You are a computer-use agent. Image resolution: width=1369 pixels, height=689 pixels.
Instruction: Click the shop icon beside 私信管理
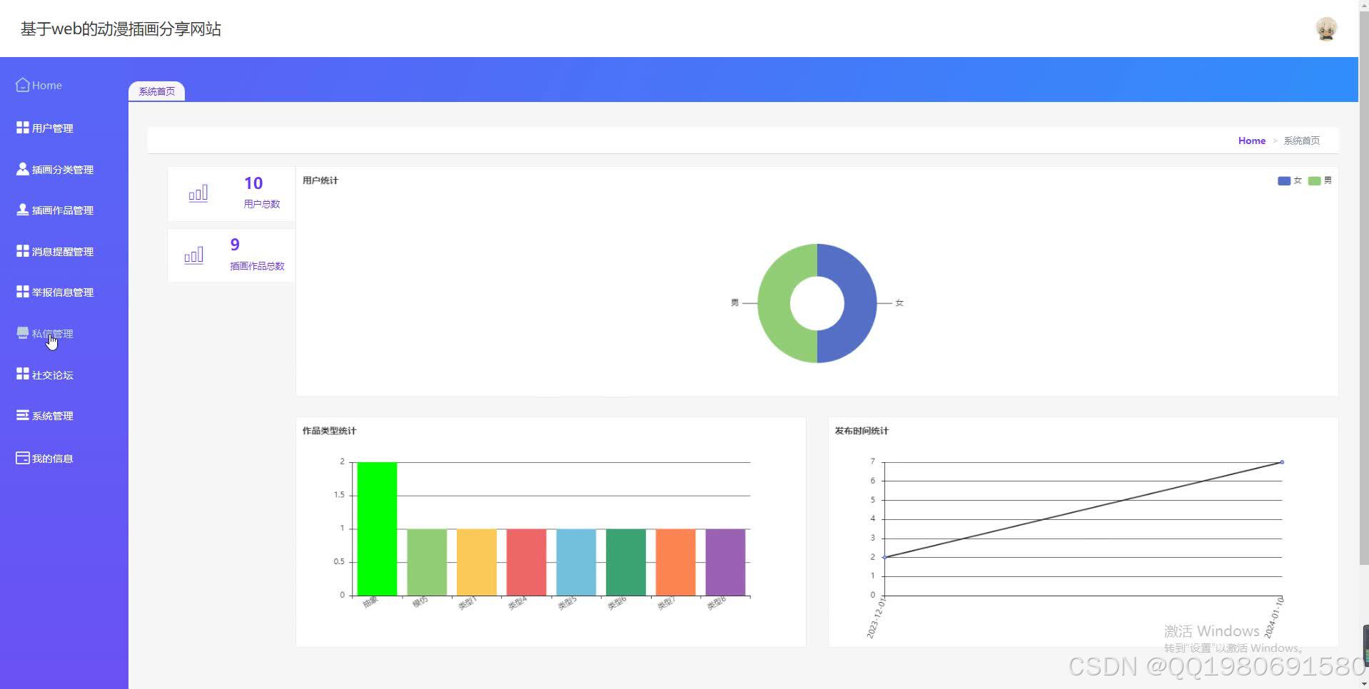[x=23, y=333]
